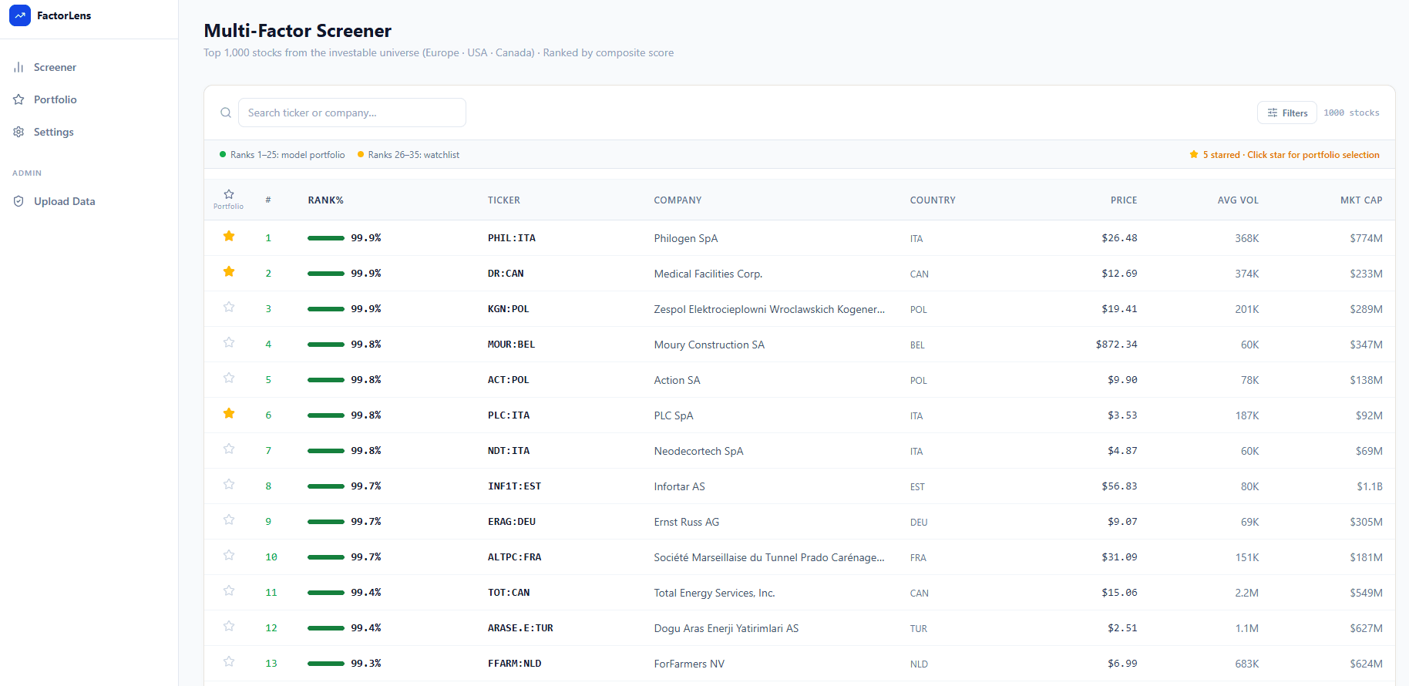The height and width of the screenshot is (686, 1409).
Task: Star Ernst Russ AG
Action: click(x=229, y=520)
